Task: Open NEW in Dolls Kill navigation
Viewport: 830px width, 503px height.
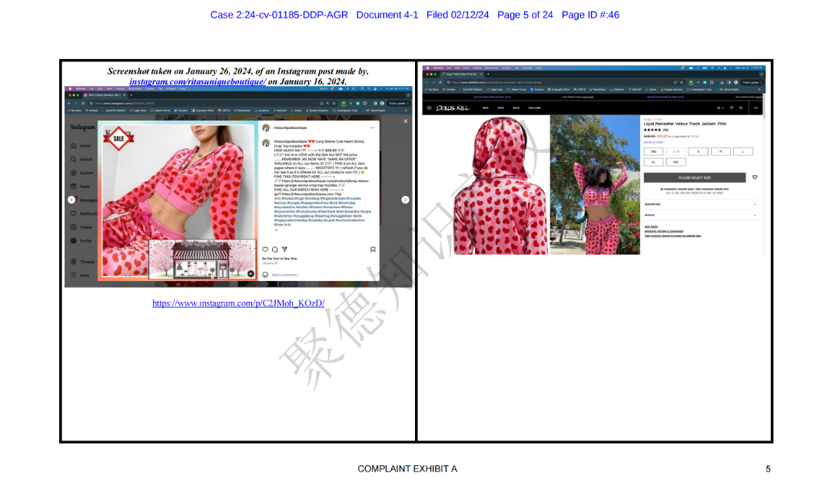Action: pyautogui.click(x=486, y=108)
